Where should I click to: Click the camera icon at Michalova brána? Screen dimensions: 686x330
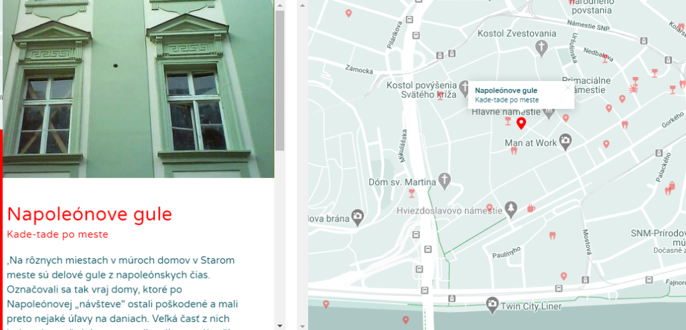(358, 215)
